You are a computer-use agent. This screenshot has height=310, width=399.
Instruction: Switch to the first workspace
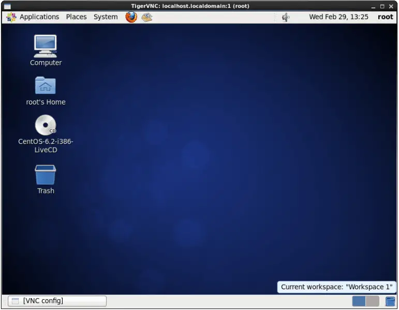pos(359,301)
